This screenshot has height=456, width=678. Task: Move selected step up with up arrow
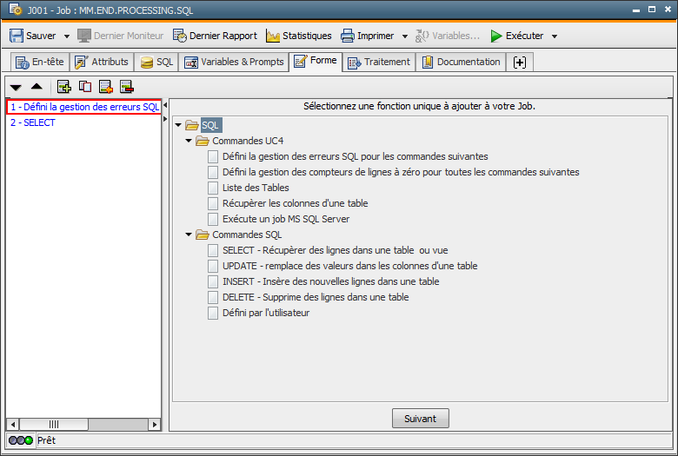point(37,87)
